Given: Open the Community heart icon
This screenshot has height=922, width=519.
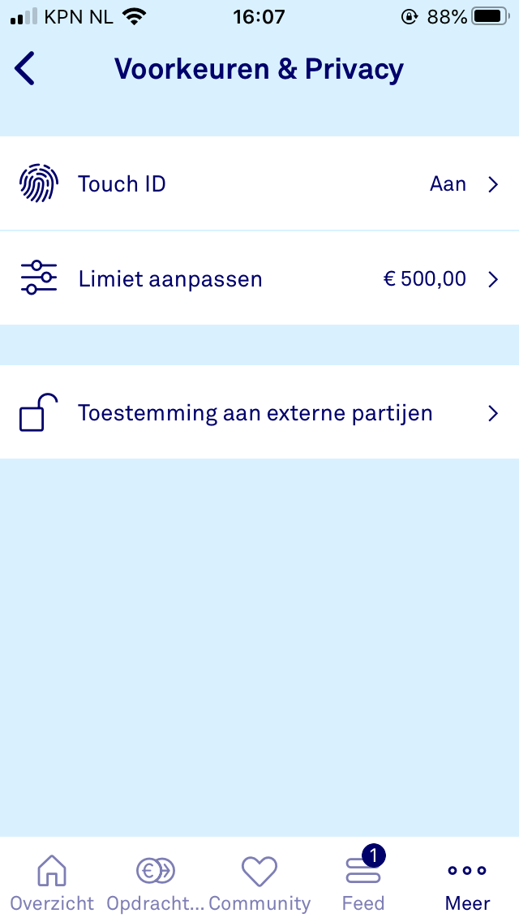Looking at the screenshot, I should click(x=259, y=871).
